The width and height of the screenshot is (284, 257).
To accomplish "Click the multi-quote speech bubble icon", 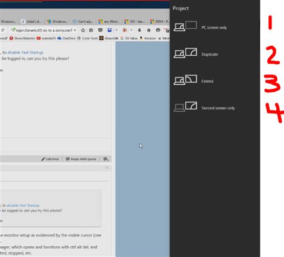I will click(106, 159).
